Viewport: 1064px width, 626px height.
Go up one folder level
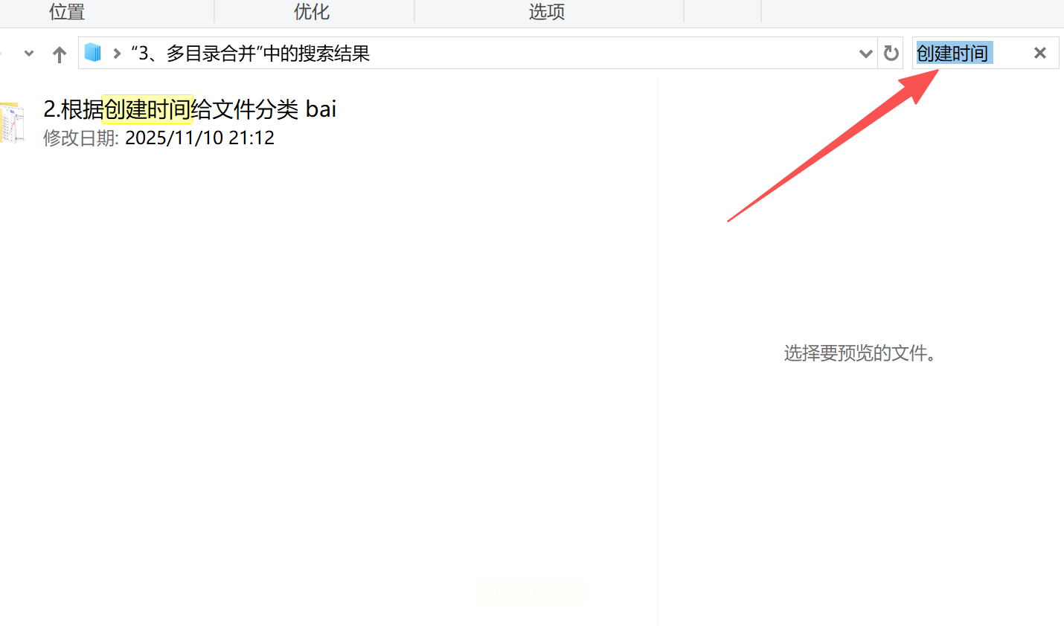(60, 54)
